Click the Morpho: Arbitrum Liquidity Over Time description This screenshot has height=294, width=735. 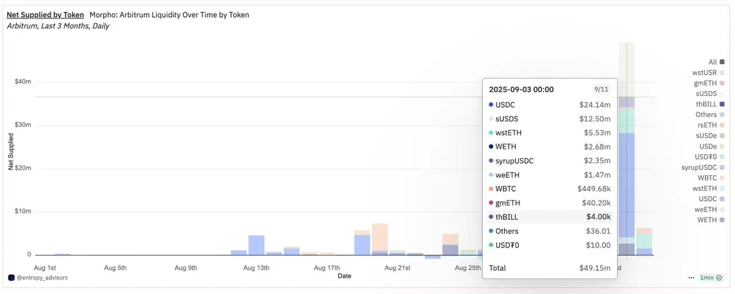(x=169, y=15)
